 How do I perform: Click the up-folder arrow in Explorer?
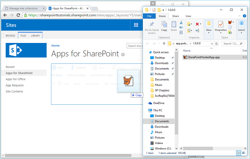(x=164, y=43)
